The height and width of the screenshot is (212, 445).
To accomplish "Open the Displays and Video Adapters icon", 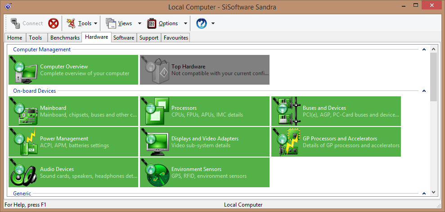I will pyautogui.click(x=155, y=142).
